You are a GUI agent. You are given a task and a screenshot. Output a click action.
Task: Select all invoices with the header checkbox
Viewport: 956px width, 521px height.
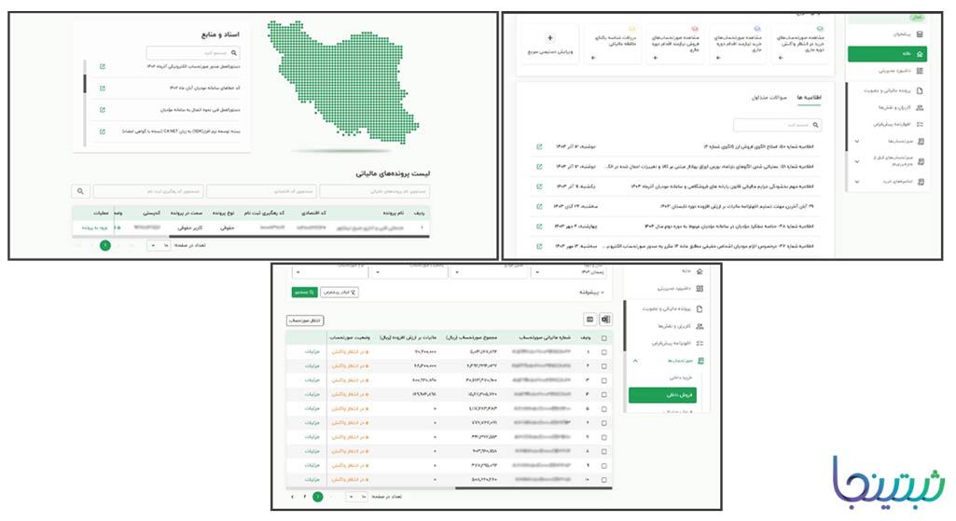604,337
